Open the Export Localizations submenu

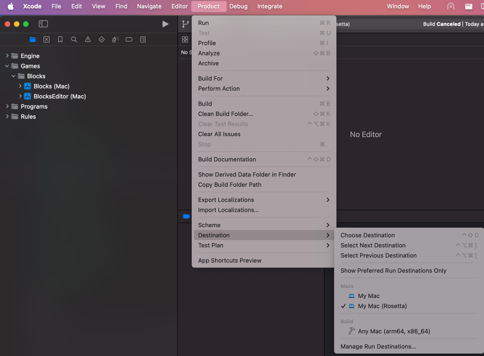tap(264, 200)
